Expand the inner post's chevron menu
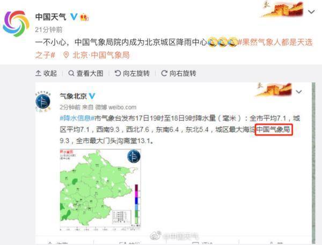This screenshot has height=245, width=322. pos(299,92)
